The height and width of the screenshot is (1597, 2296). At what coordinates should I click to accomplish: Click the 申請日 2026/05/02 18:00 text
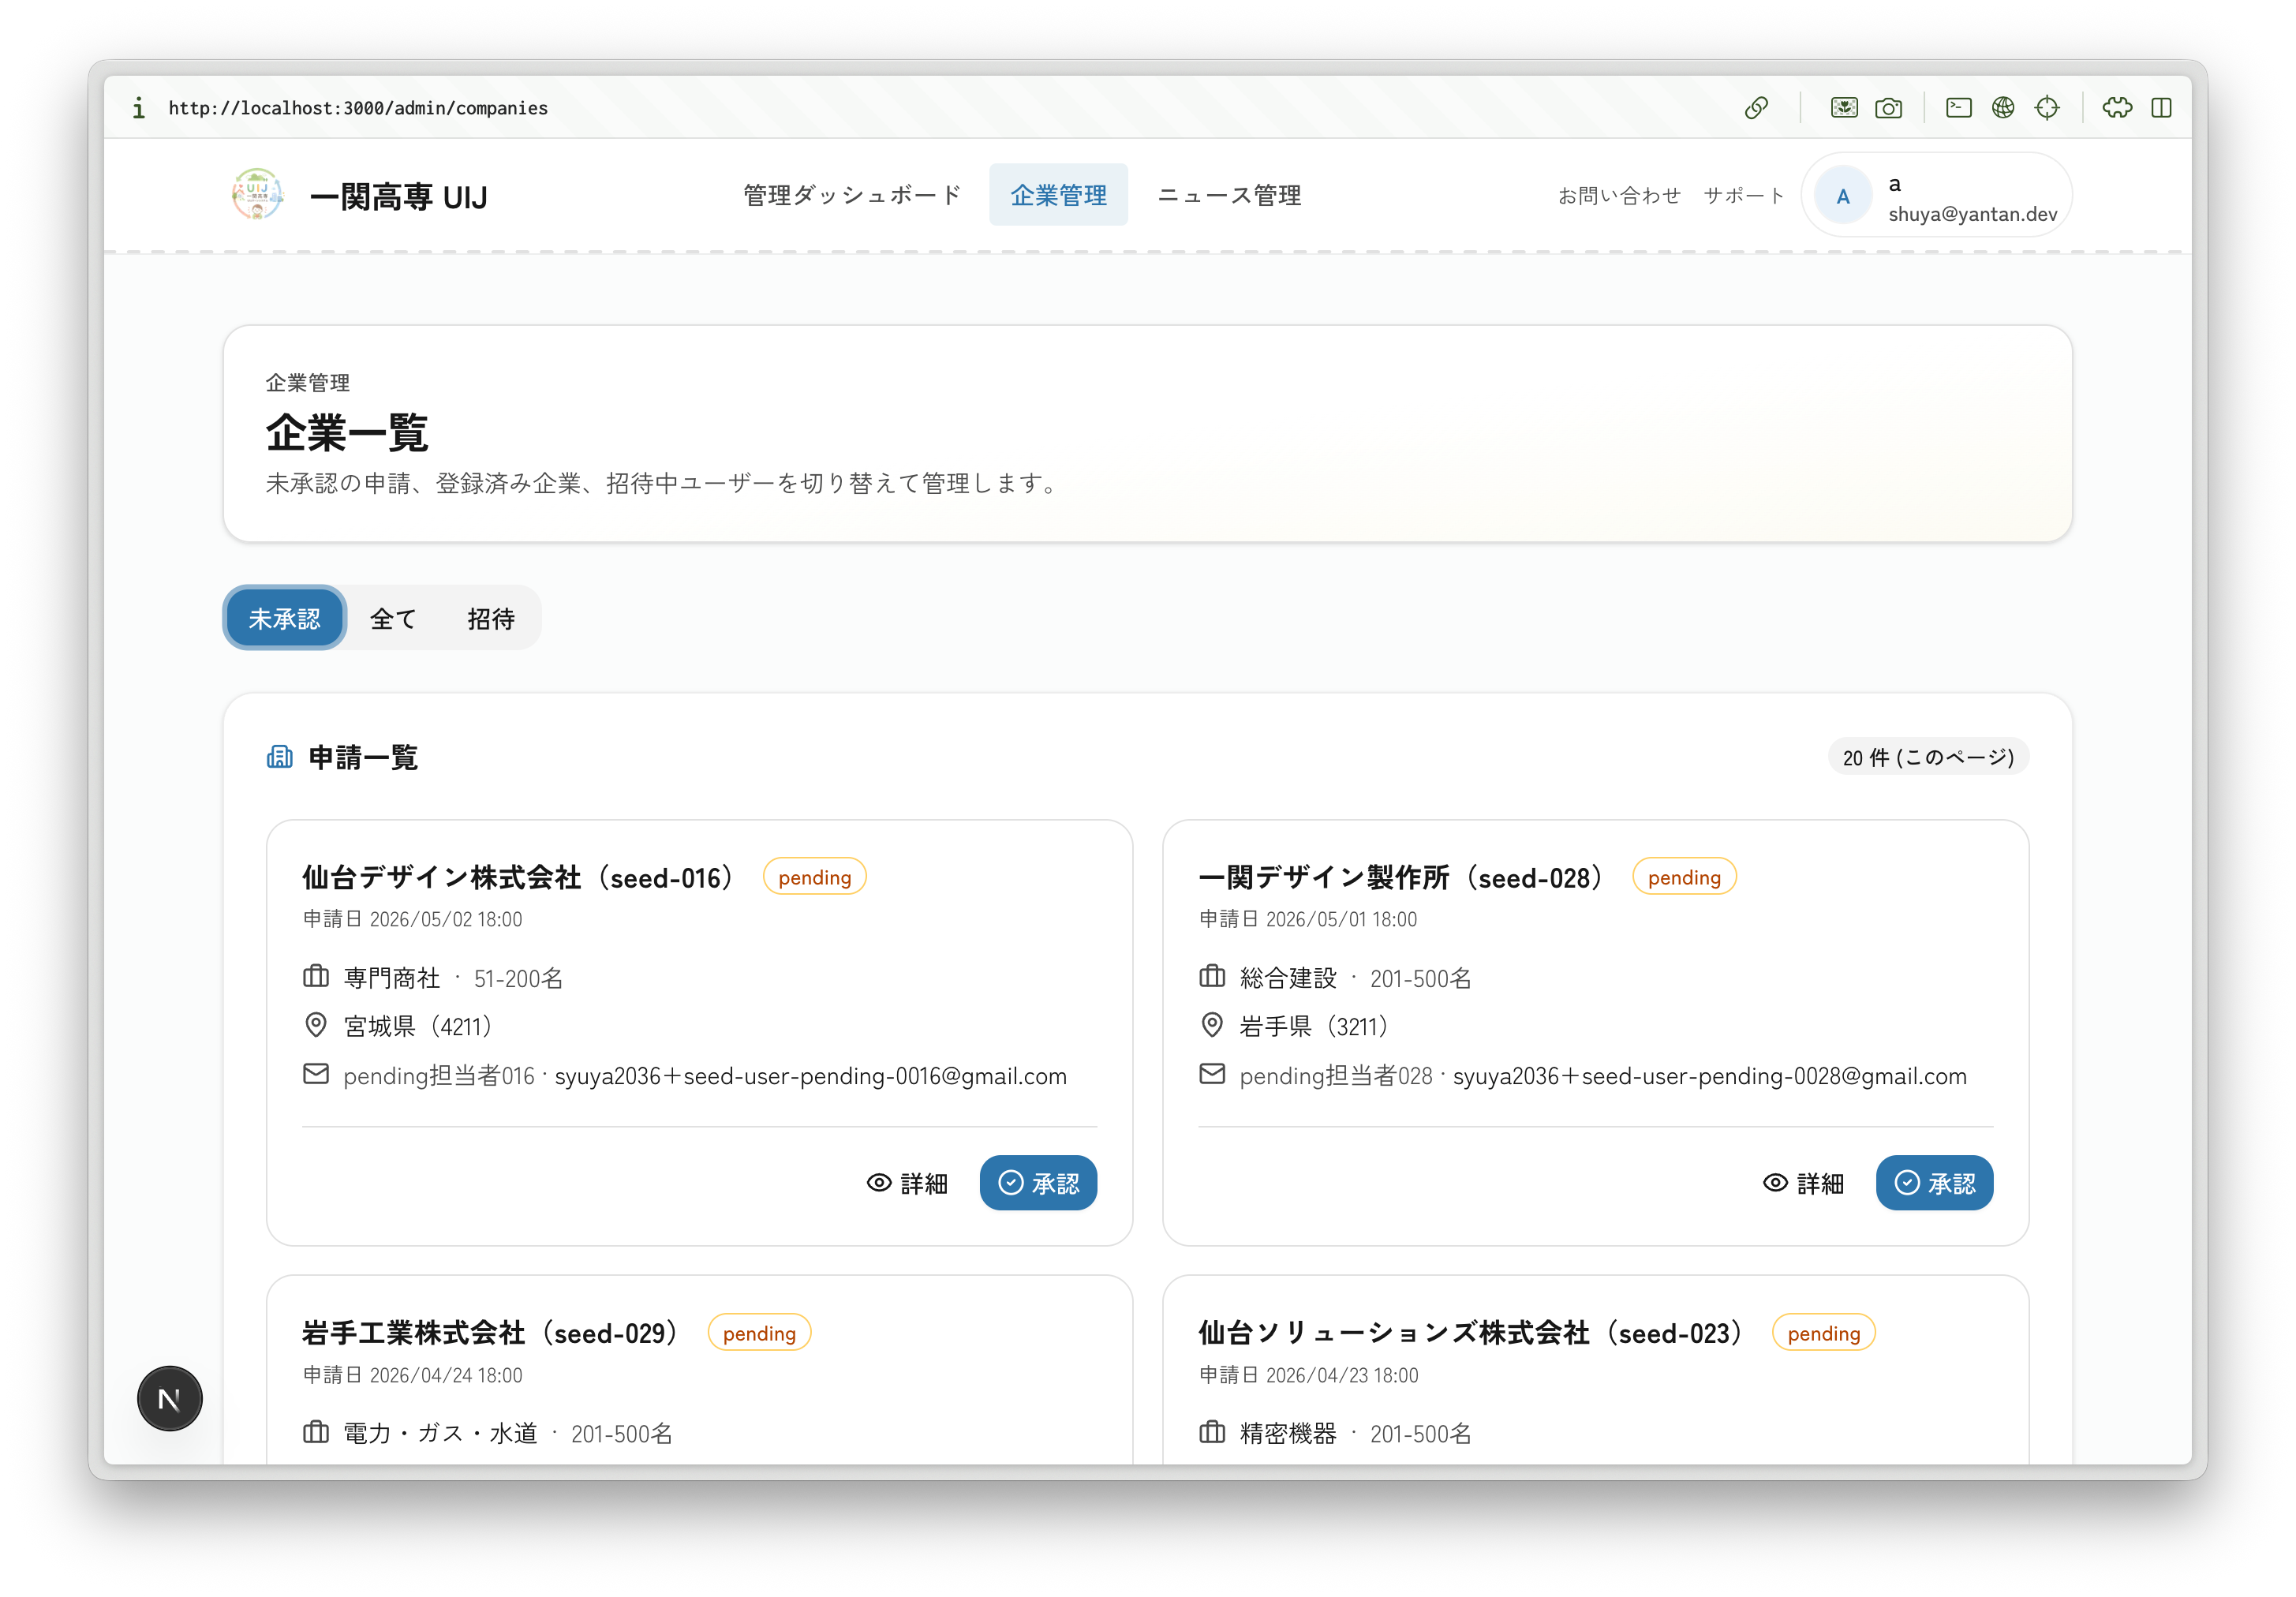(412, 919)
